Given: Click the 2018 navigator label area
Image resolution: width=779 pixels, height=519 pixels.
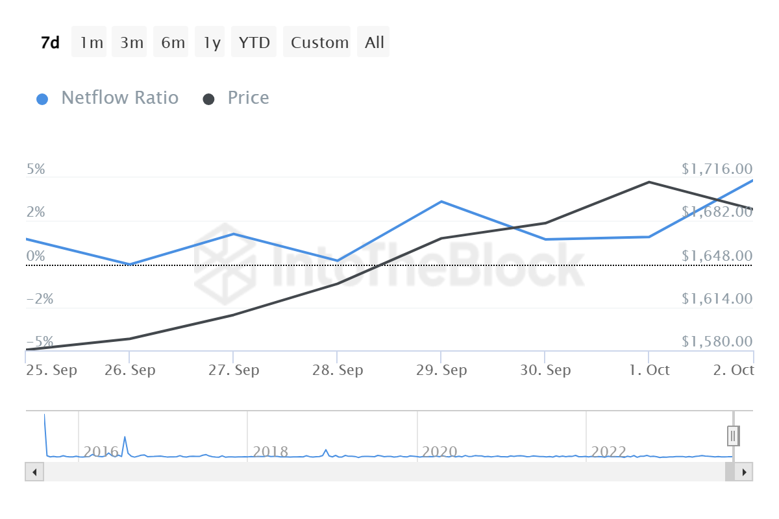Looking at the screenshot, I should tap(271, 451).
